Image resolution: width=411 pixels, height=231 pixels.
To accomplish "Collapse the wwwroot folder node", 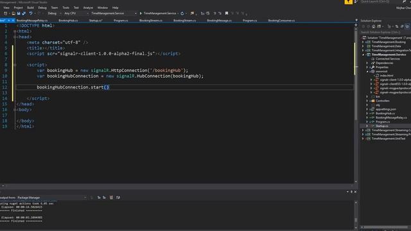I will [367, 71].
